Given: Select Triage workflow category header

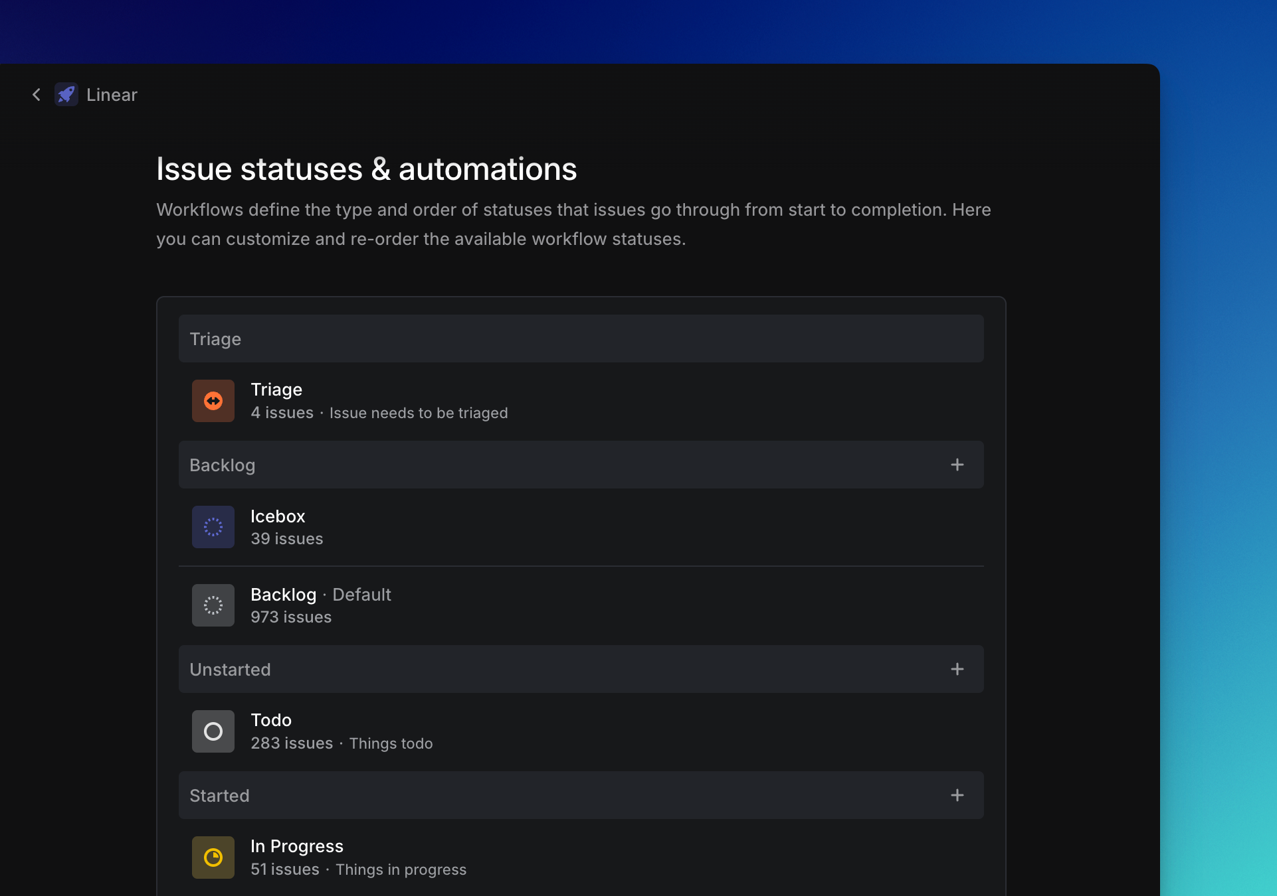Looking at the screenshot, I should pyautogui.click(x=581, y=338).
